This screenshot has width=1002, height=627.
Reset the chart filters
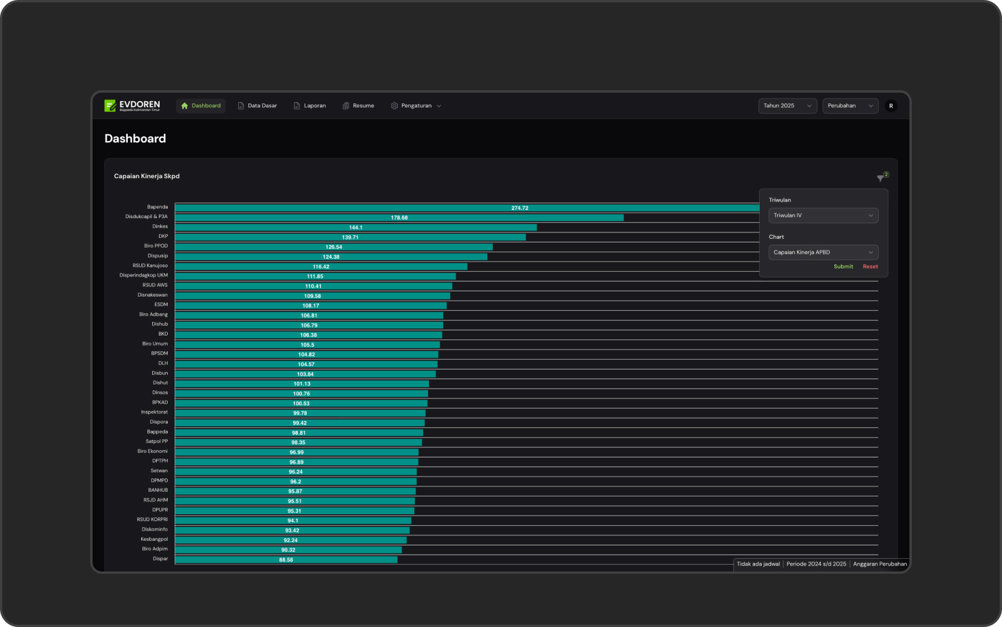[x=870, y=267]
